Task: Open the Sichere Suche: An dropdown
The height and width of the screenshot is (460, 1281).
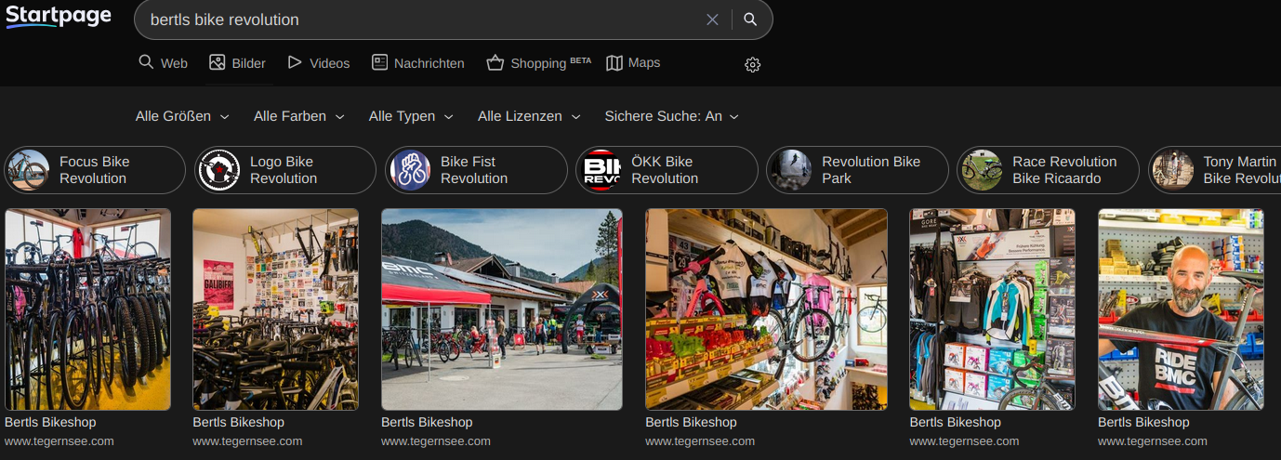Action: pos(671,116)
